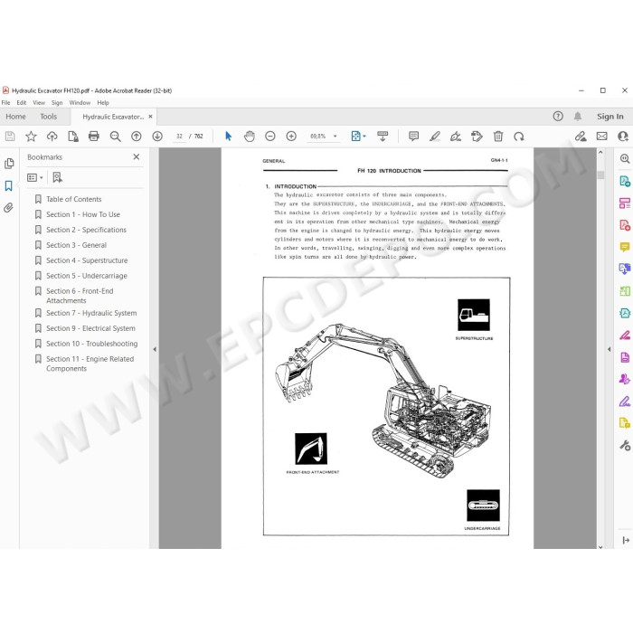Image resolution: width=633 pixels, height=633 pixels.
Task: Open the Comment tool in right pane
Action: point(625,247)
